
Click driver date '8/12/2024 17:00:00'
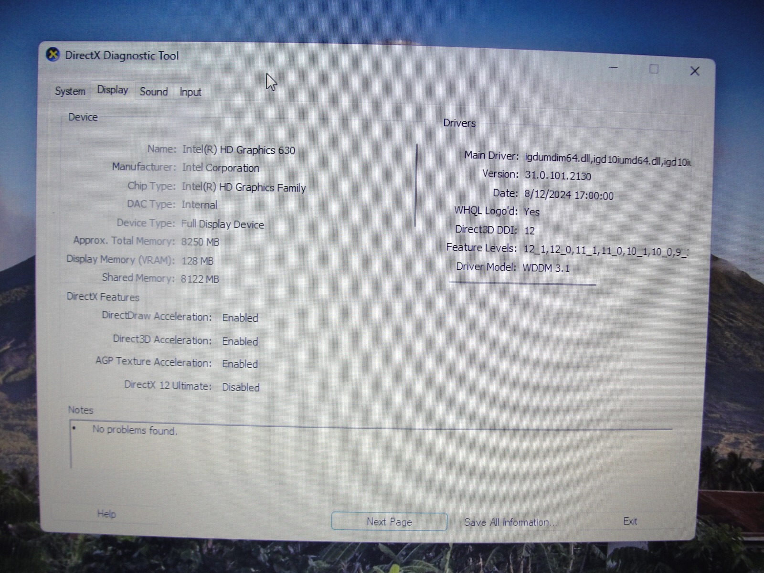(569, 195)
